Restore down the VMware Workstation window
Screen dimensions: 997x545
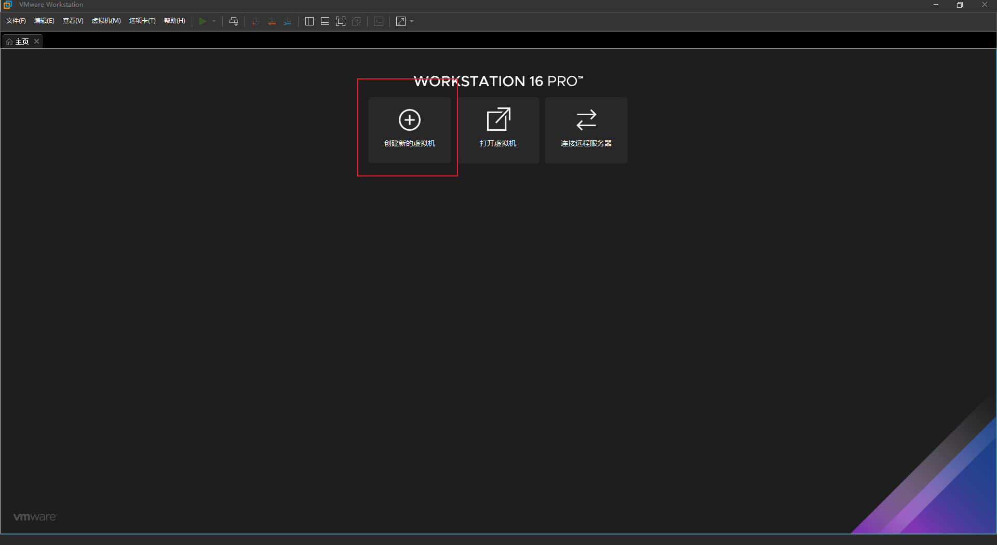click(x=960, y=5)
